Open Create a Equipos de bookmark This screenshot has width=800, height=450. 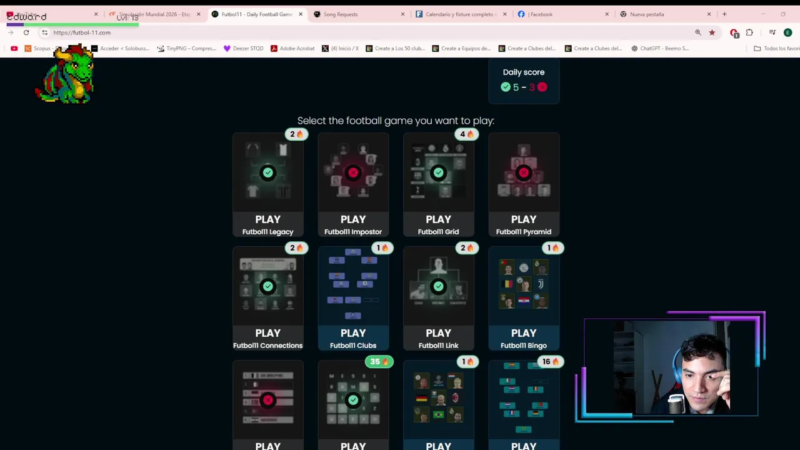click(x=461, y=48)
